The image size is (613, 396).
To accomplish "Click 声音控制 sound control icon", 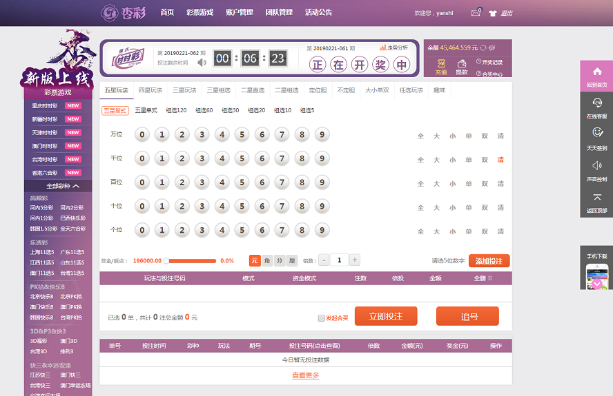I will (x=597, y=165).
